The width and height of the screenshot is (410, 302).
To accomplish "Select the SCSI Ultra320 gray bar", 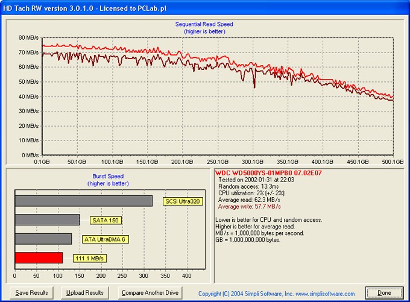I will coord(83,201).
